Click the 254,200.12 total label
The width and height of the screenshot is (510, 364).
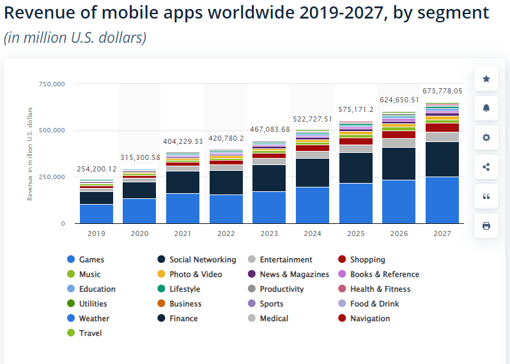97,169
